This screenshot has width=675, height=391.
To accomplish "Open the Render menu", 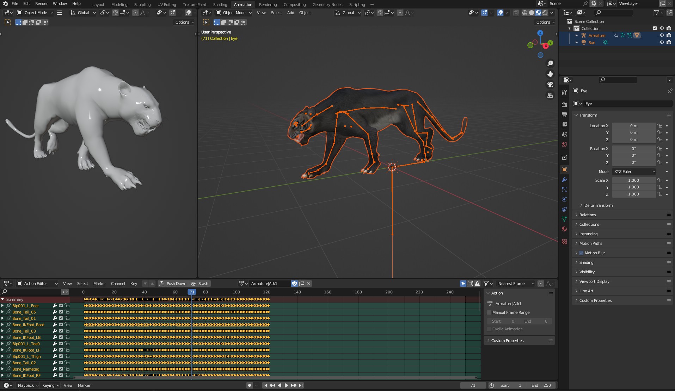I will pos(41,4).
